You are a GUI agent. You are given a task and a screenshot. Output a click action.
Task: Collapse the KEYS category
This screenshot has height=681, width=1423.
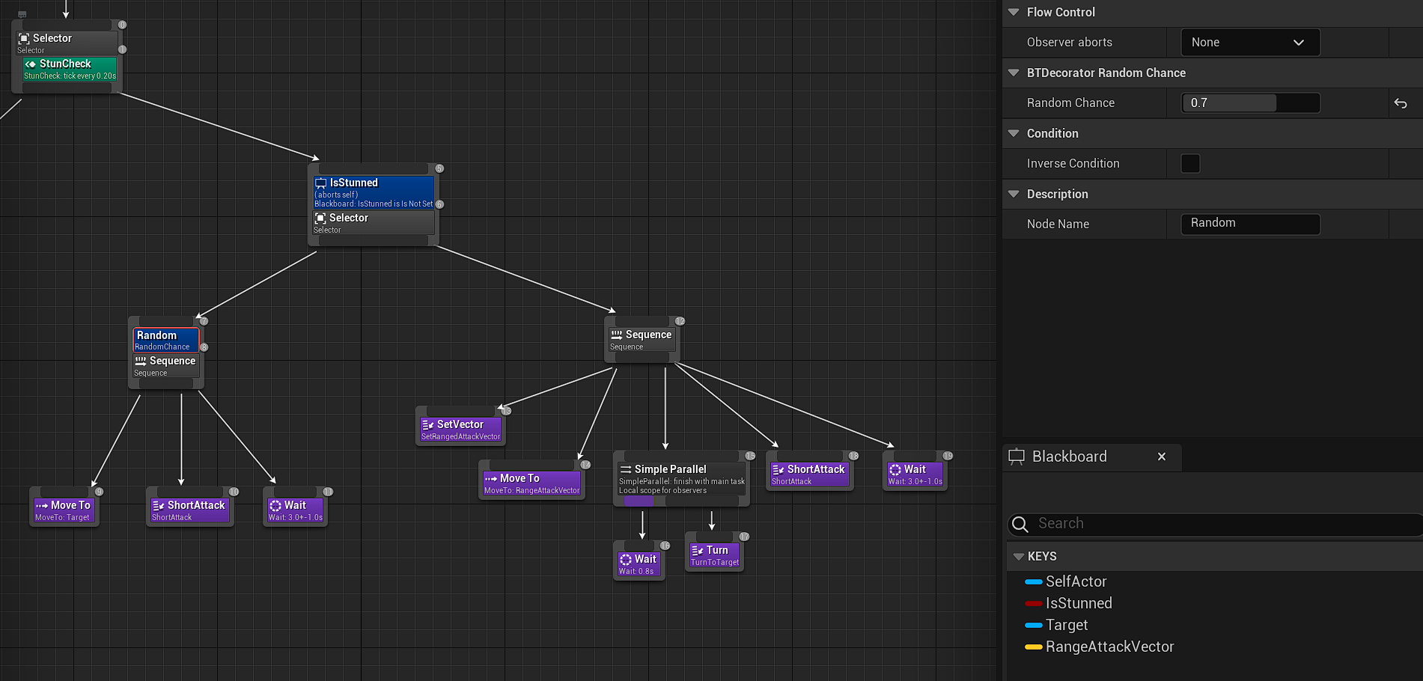1018,557
